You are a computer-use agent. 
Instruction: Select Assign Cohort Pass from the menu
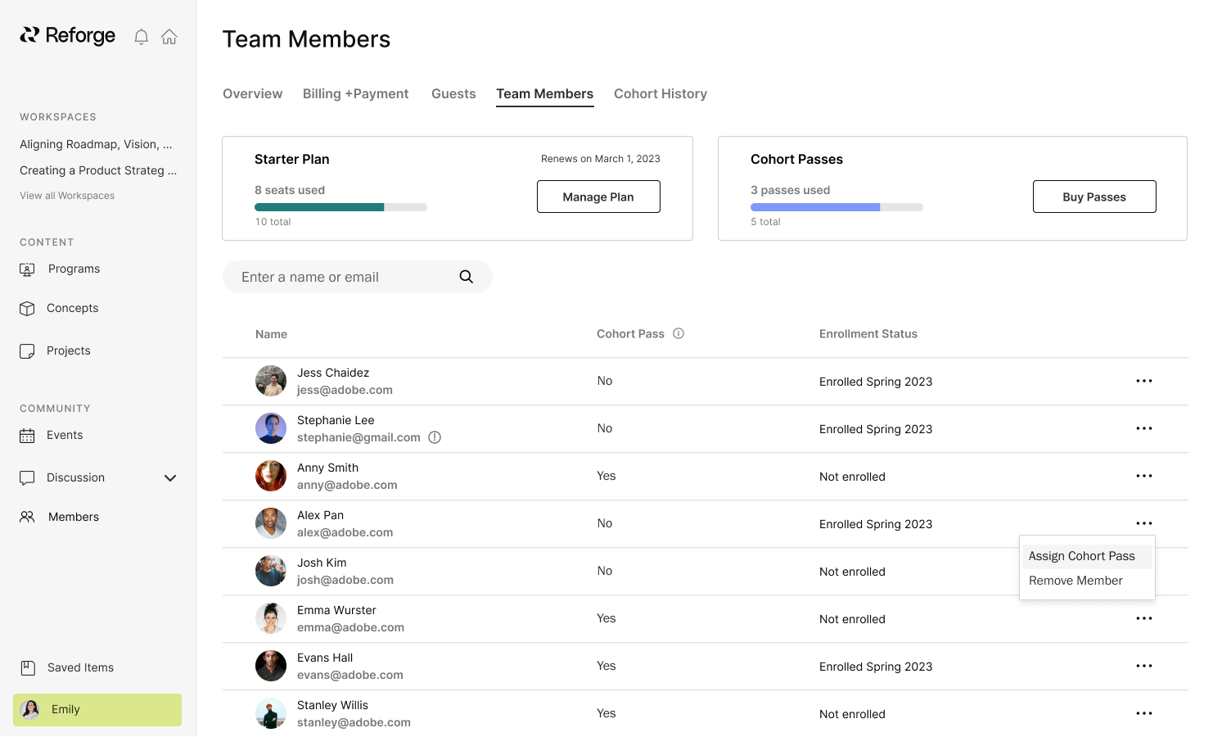1087,556
